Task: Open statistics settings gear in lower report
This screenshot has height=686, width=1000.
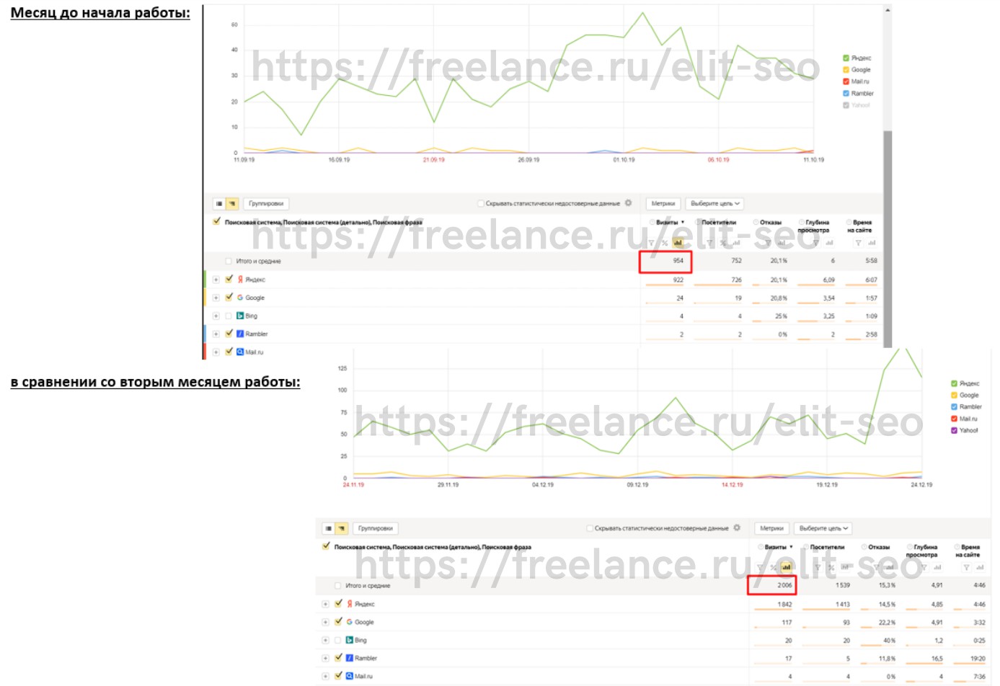Action: tap(737, 527)
